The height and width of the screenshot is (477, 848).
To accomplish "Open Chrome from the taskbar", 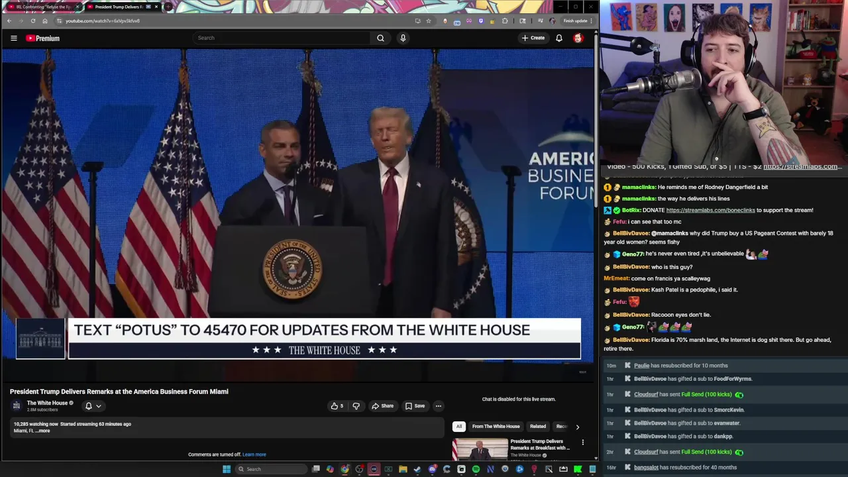I will pos(344,469).
